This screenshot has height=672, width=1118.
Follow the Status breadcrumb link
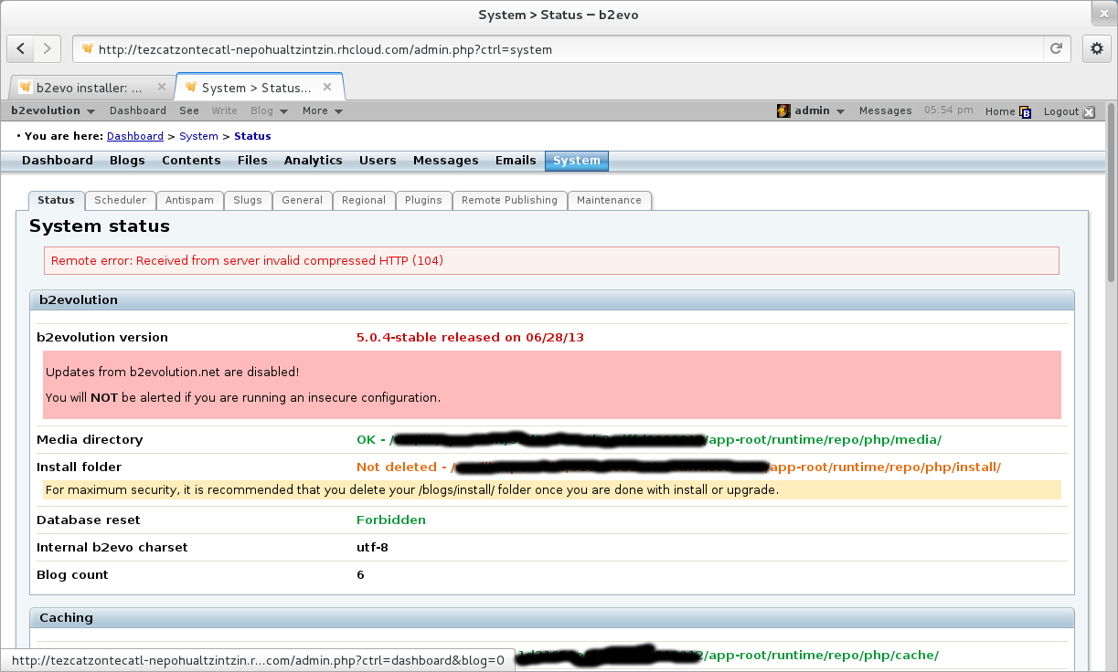point(252,136)
